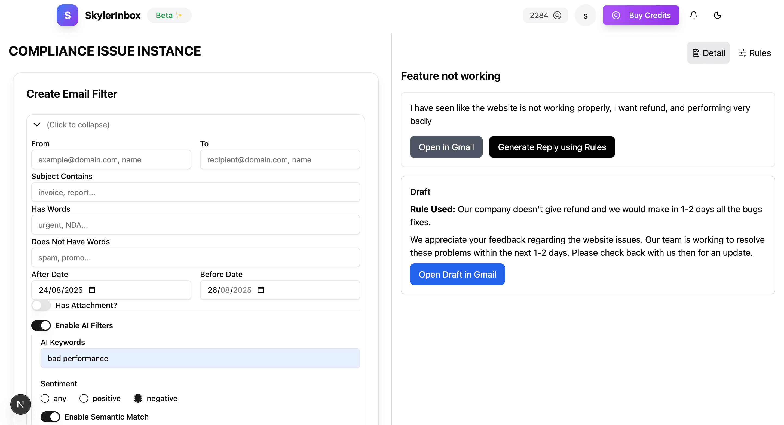Click the Subject Contains input field
784x425 pixels.
click(195, 192)
